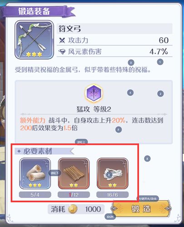Click the E key hint badge

coord(147,159)
